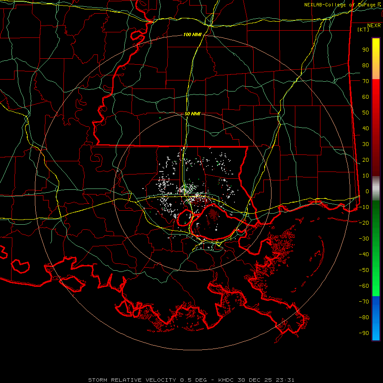Viewport: 383px width, 383px height.
Task: Click the -80 knot scale label
Action: 364,317
